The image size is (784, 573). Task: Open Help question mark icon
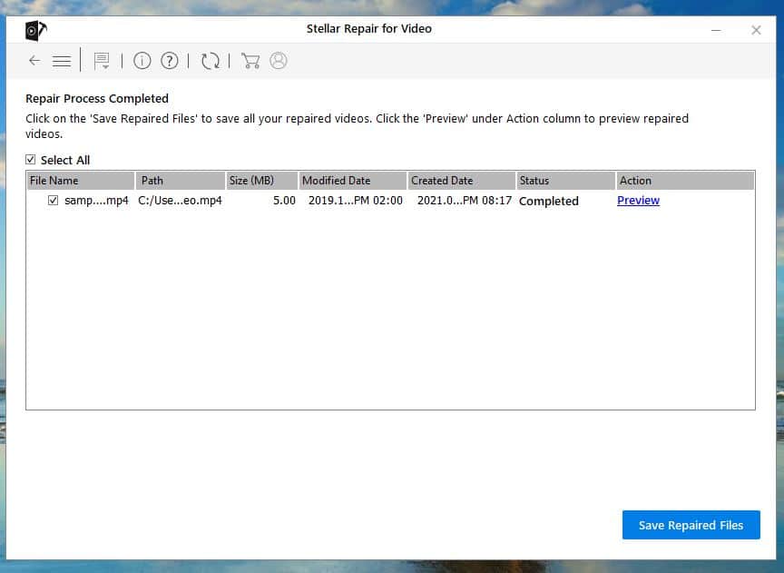[170, 61]
